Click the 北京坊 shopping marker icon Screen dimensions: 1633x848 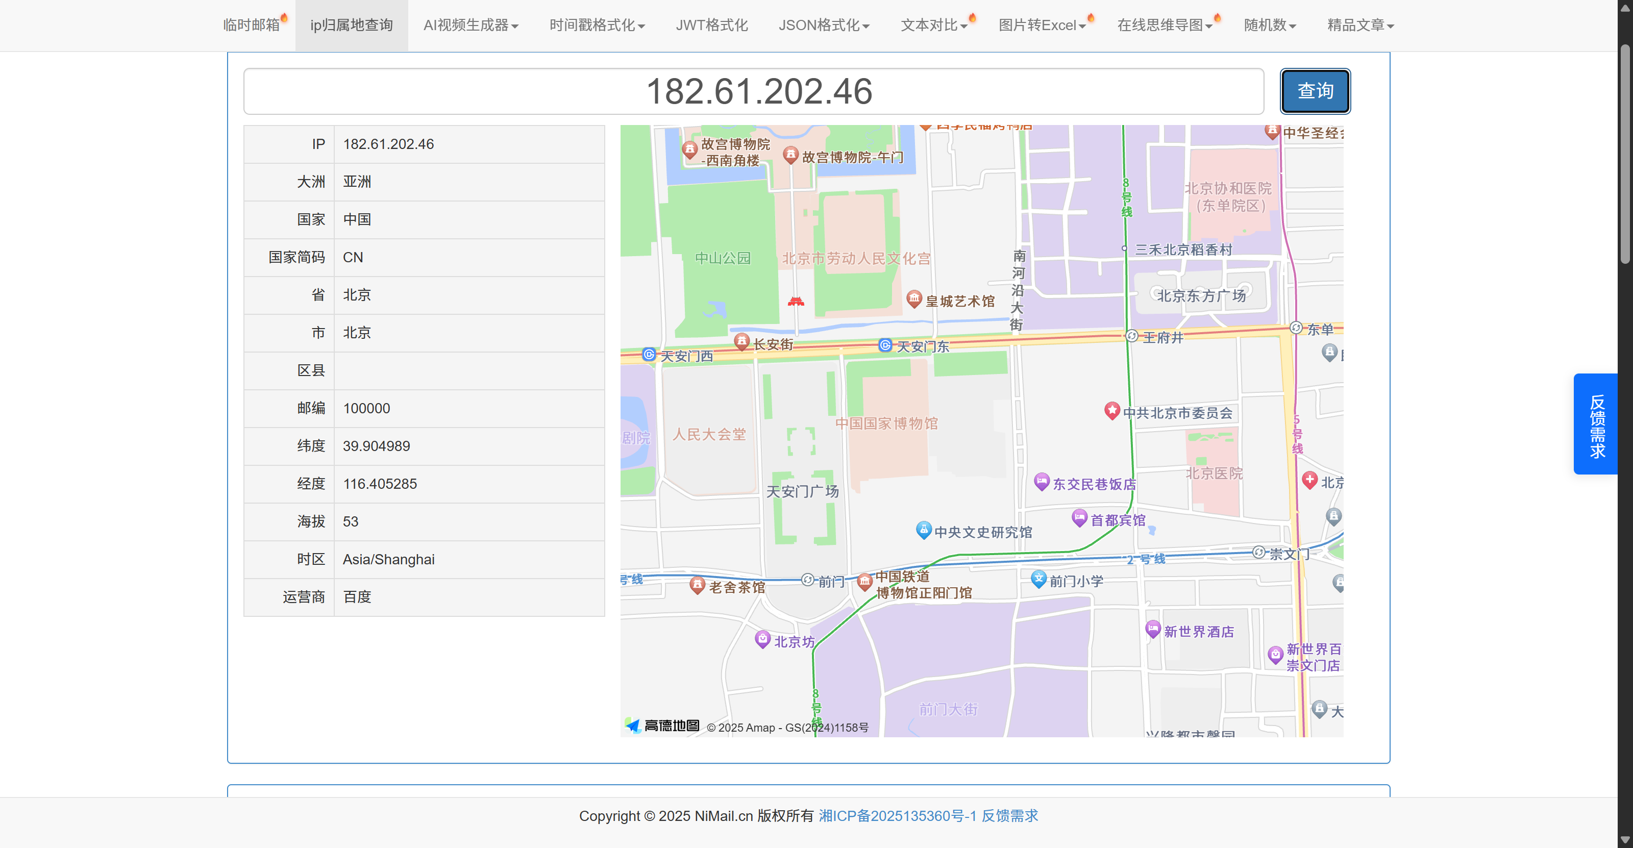762,639
